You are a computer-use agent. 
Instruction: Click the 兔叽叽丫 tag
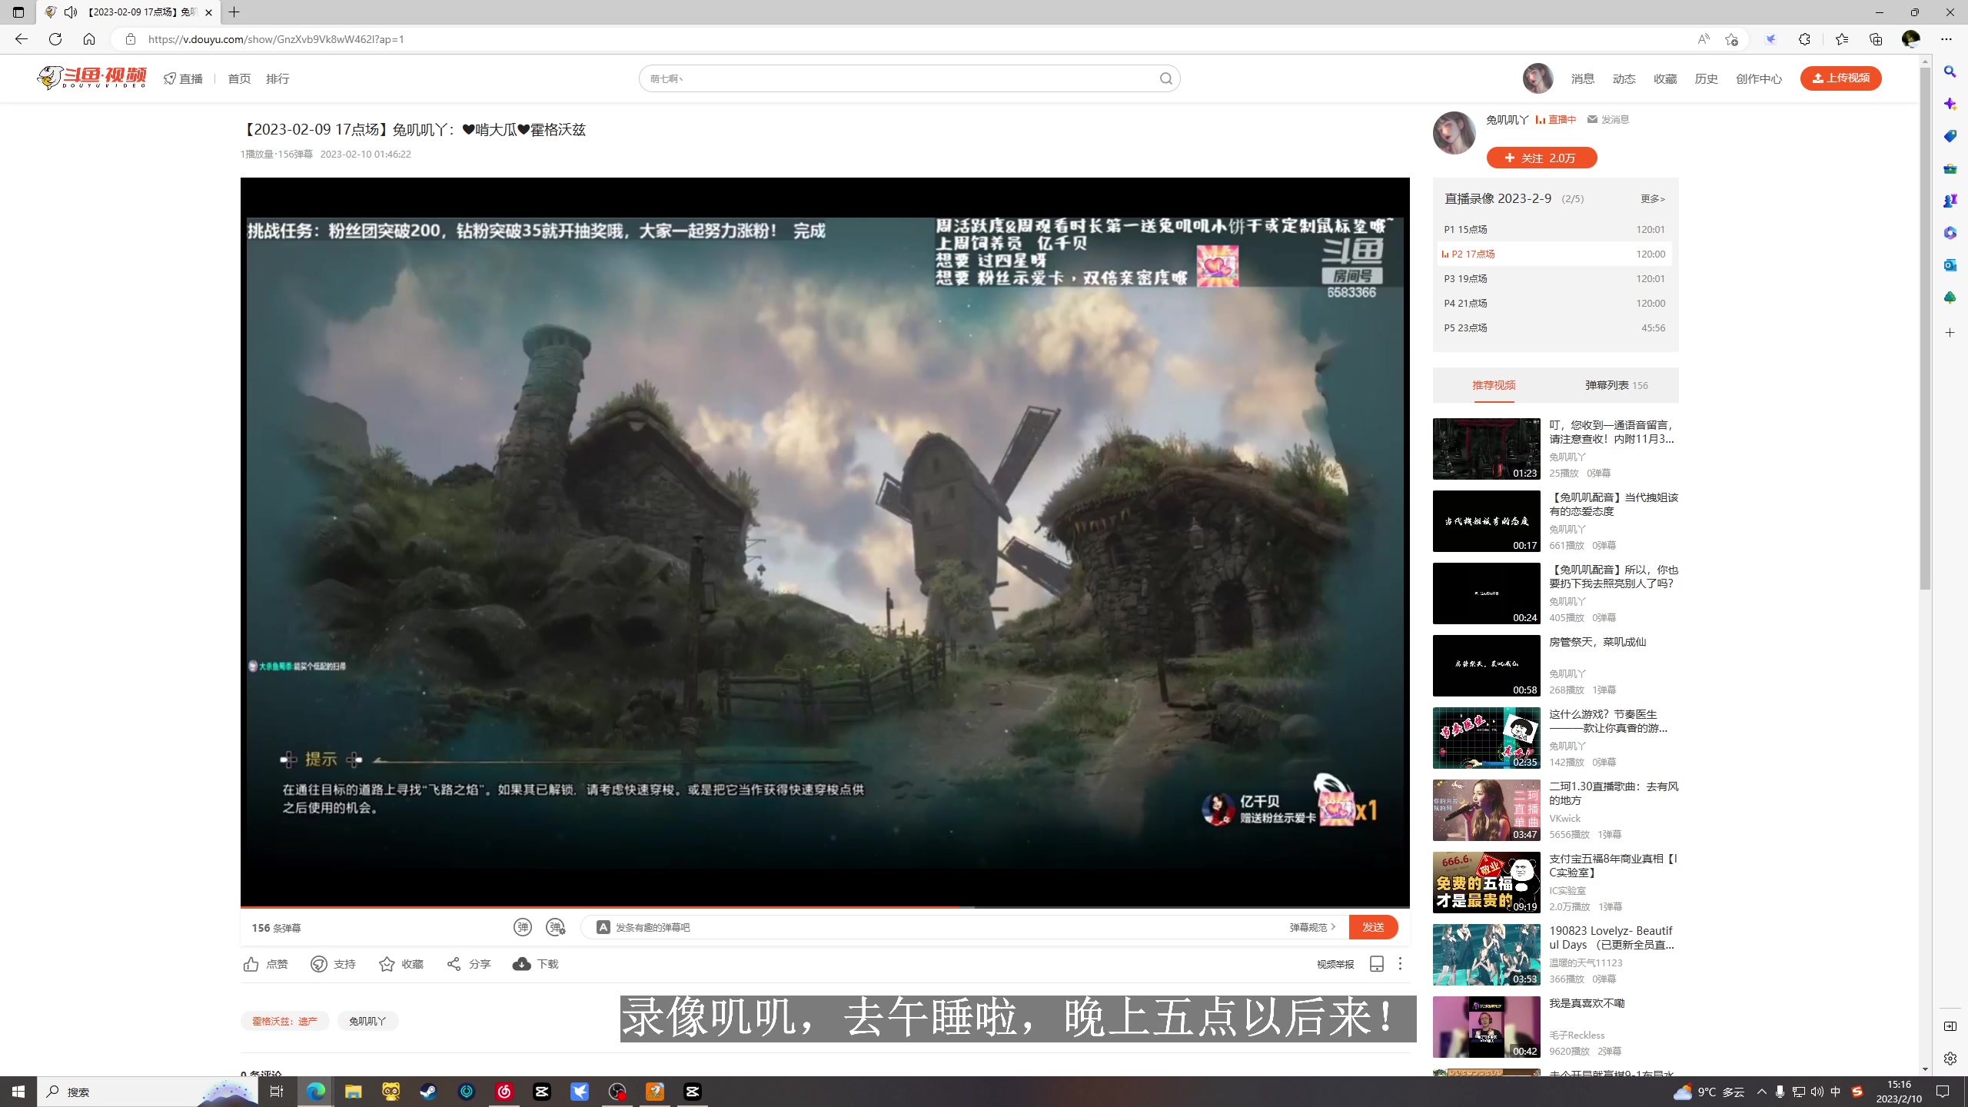(x=367, y=1021)
